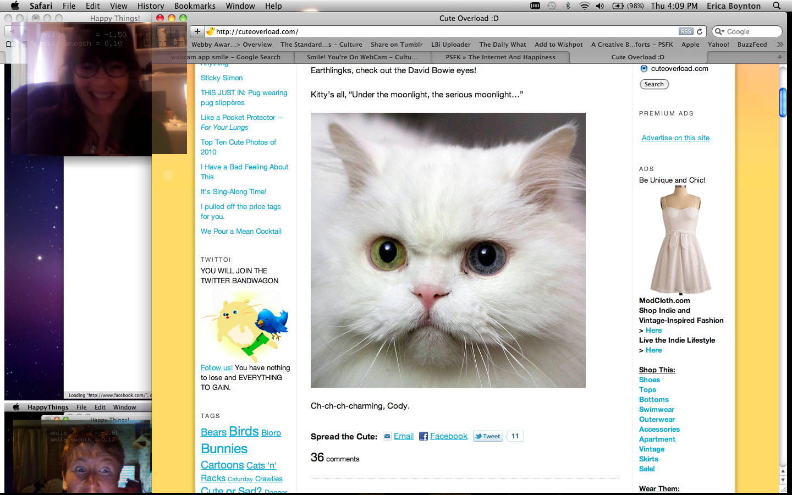The width and height of the screenshot is (792, 495).
Task: Switch to webcam app smile Google Search tab
Action: click(226, 57)
